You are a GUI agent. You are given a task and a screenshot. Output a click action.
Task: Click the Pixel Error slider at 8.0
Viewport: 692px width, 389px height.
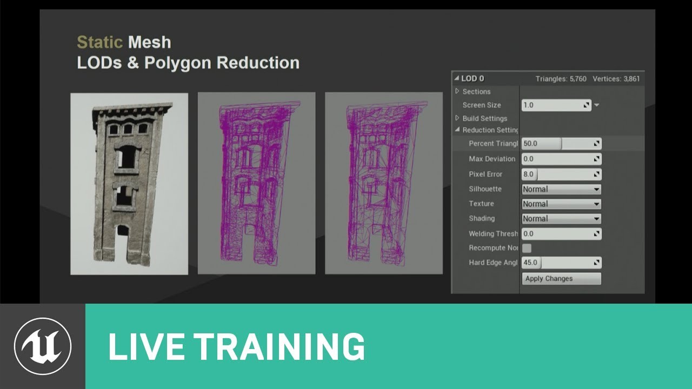(561, 174)
